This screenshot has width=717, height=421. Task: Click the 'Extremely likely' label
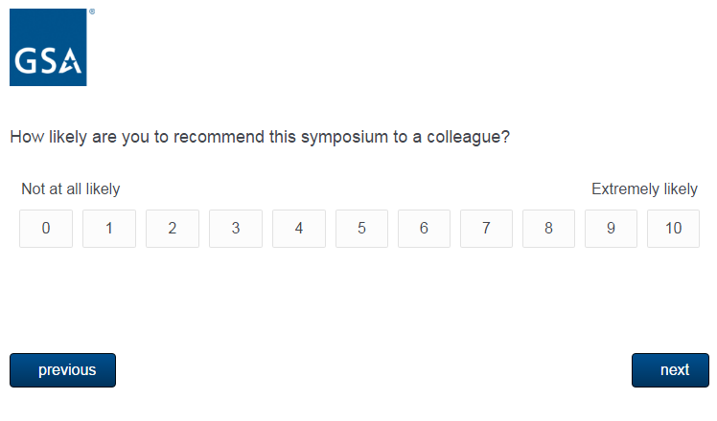644,189
